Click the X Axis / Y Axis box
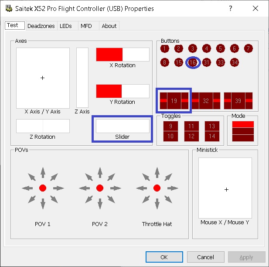 (x=43, y=78)
